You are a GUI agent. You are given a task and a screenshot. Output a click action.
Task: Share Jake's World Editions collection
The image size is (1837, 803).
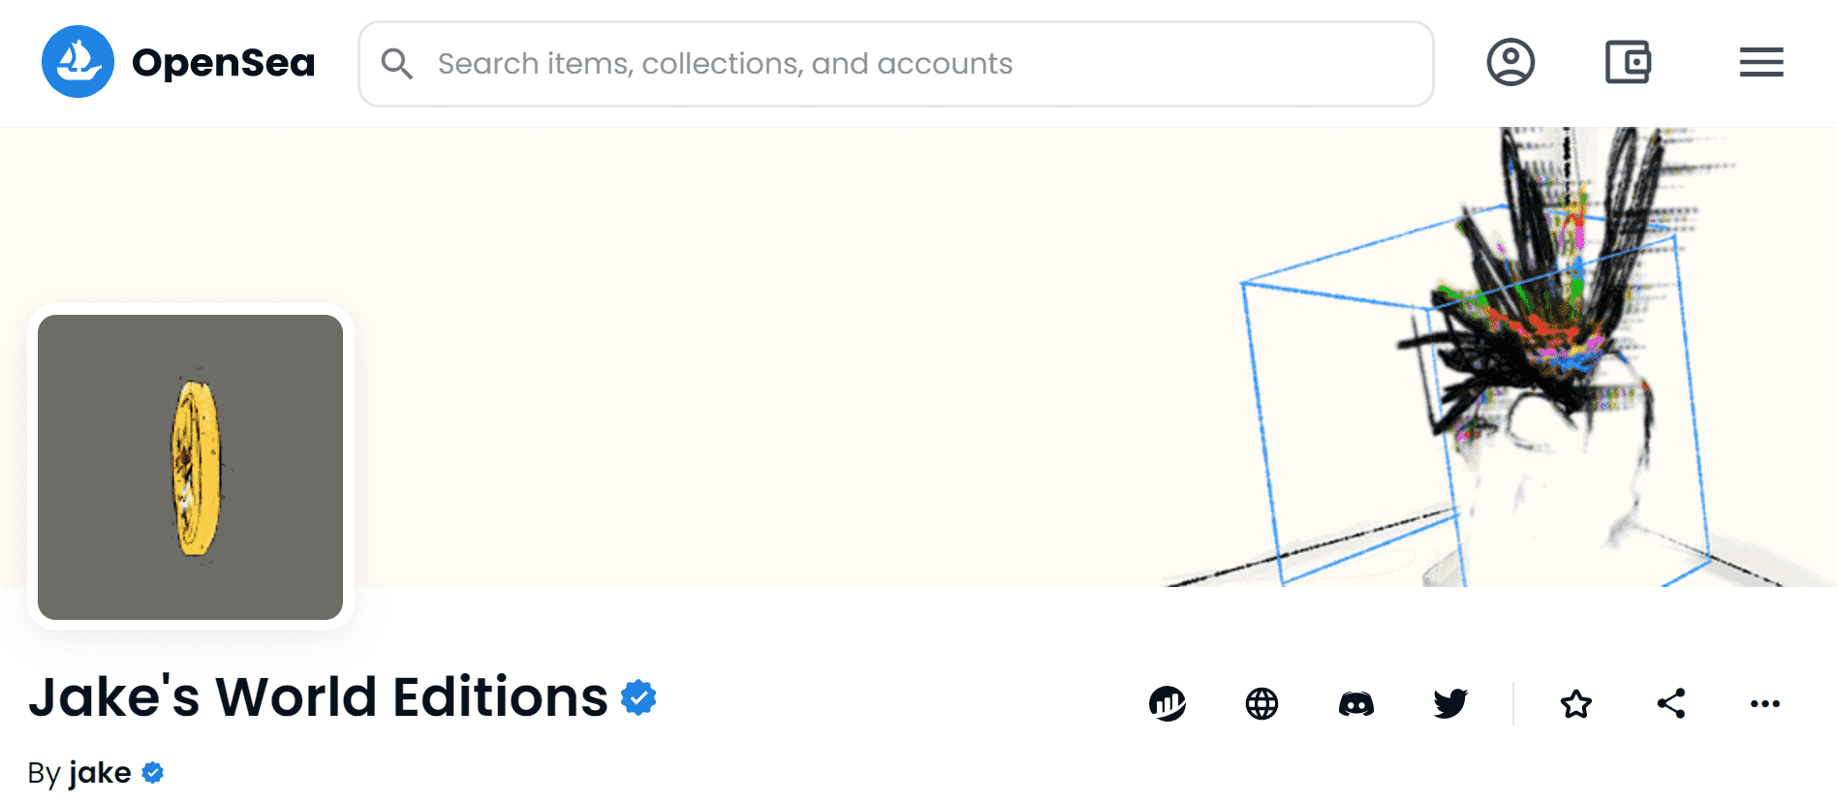pos(1670,704)
